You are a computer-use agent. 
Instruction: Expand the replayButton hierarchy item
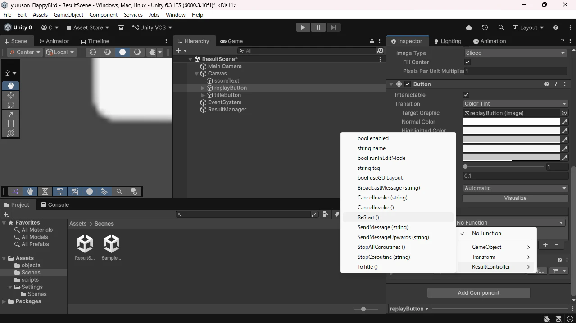tap(203, 88)
